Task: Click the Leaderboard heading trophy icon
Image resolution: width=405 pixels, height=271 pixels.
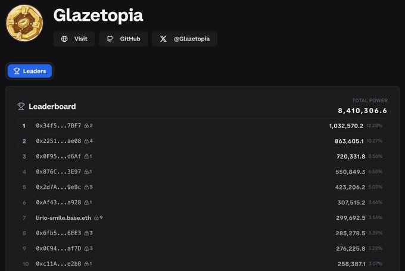Action: (21, 107)
